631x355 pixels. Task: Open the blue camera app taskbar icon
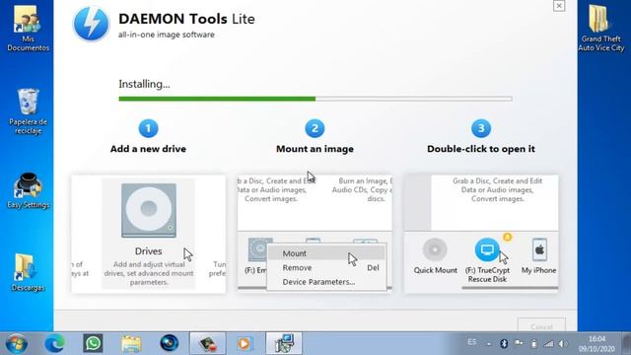click(x=170, y=343)
